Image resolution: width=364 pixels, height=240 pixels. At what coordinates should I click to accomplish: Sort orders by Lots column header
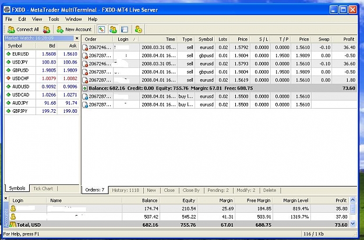tap(222, 39)
